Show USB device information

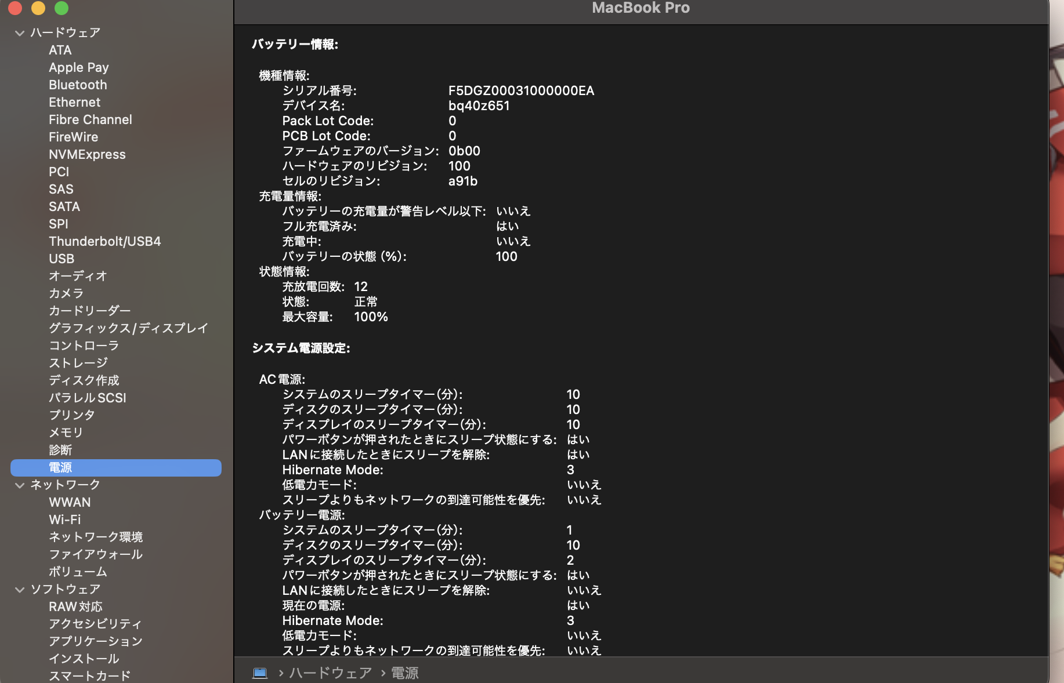click(61, 259)
